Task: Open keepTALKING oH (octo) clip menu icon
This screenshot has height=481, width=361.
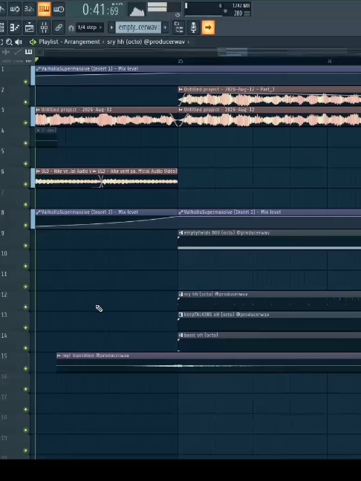Action: tap(180, 315)
